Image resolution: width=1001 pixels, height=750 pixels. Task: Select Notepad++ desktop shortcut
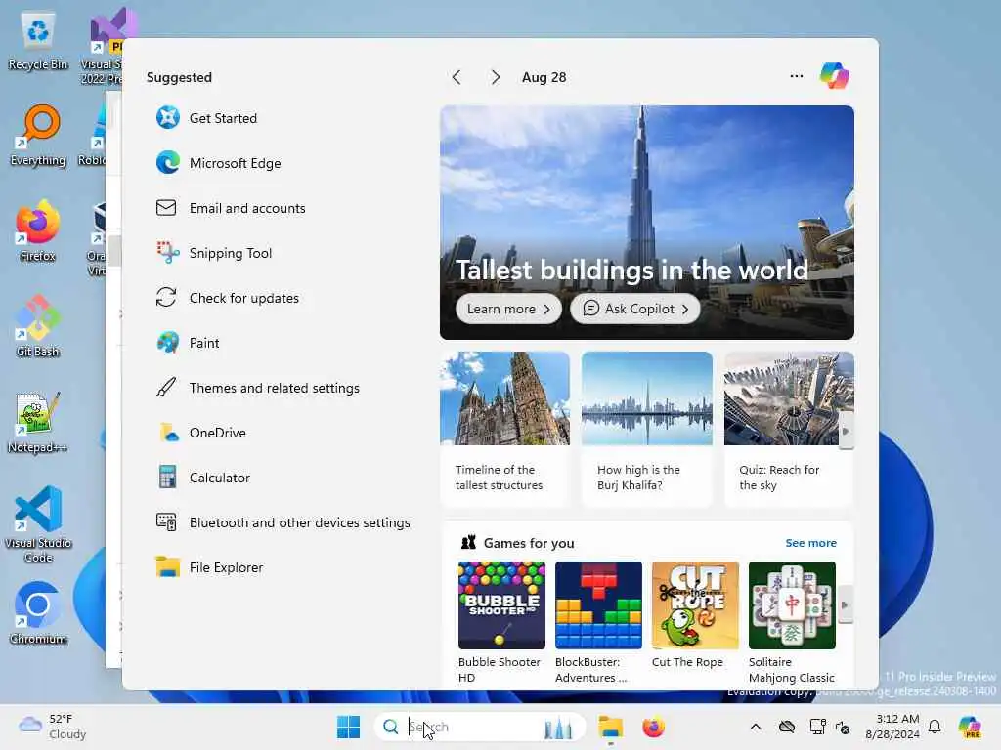point(38,423)
